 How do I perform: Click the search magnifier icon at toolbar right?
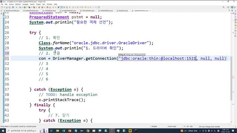click(x=223, y=7)
